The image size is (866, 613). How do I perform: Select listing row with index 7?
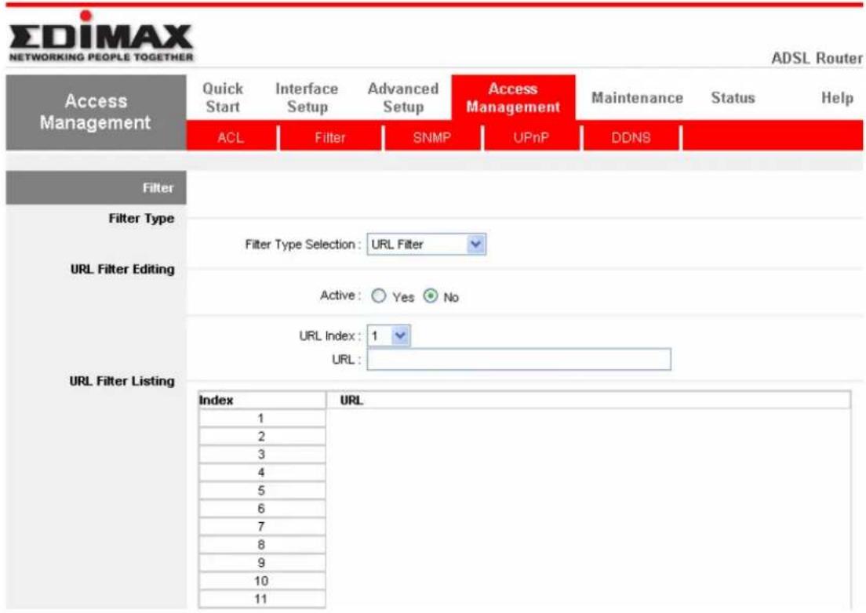(x=262, y=527)
